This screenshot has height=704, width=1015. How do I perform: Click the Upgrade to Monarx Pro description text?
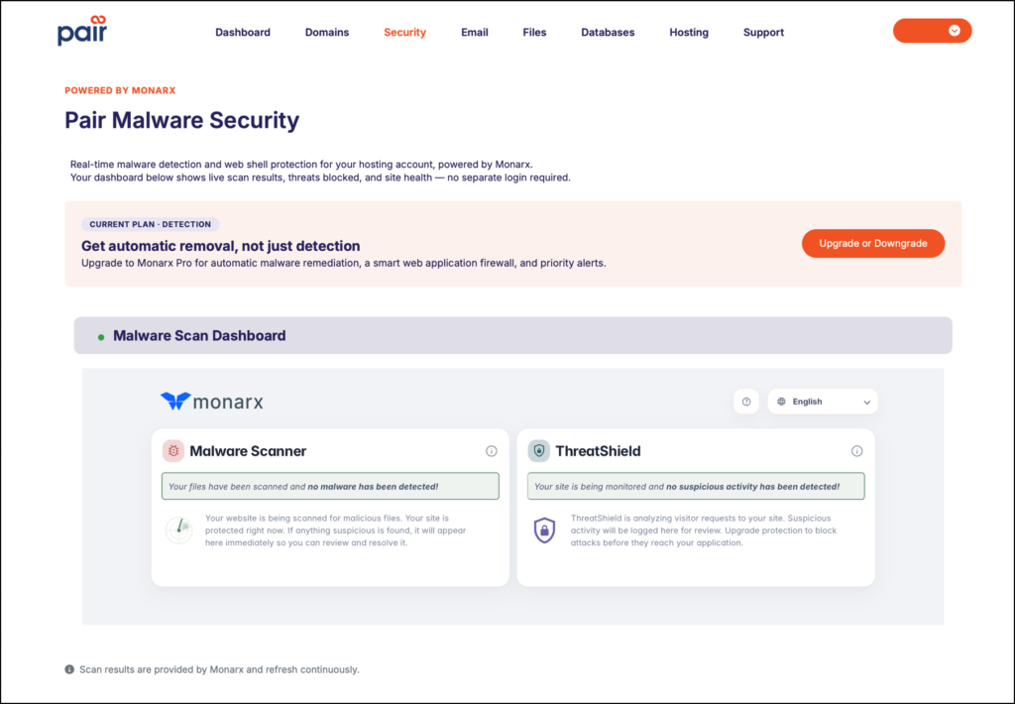(x=344, y=263)
